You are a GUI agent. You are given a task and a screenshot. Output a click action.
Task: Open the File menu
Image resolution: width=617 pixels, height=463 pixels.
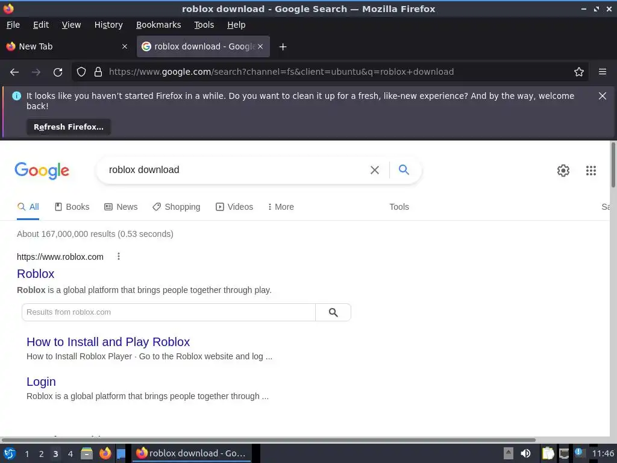pyautogui.click(x=13, y=25)
